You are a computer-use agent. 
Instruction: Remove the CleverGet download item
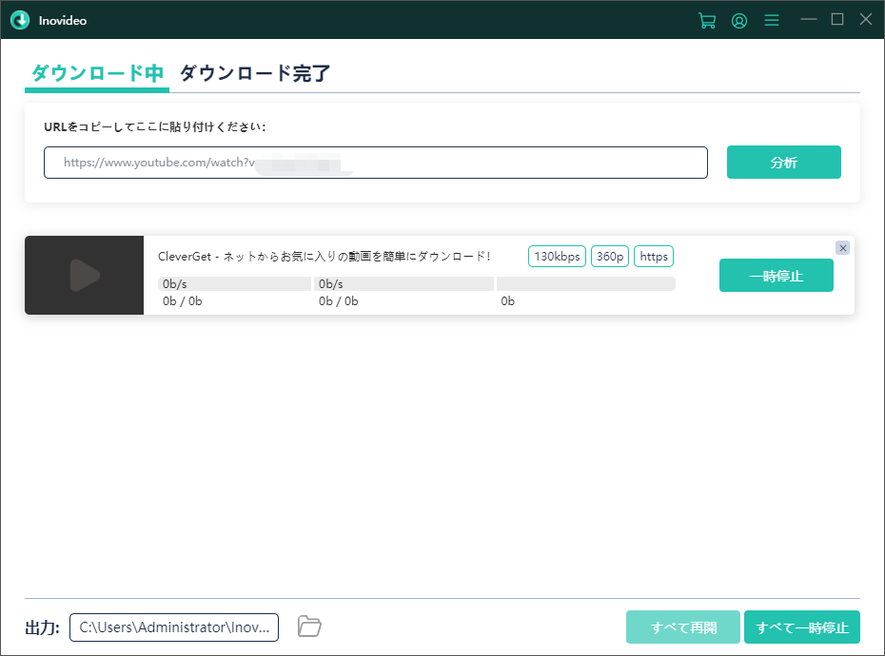(842, 247)
